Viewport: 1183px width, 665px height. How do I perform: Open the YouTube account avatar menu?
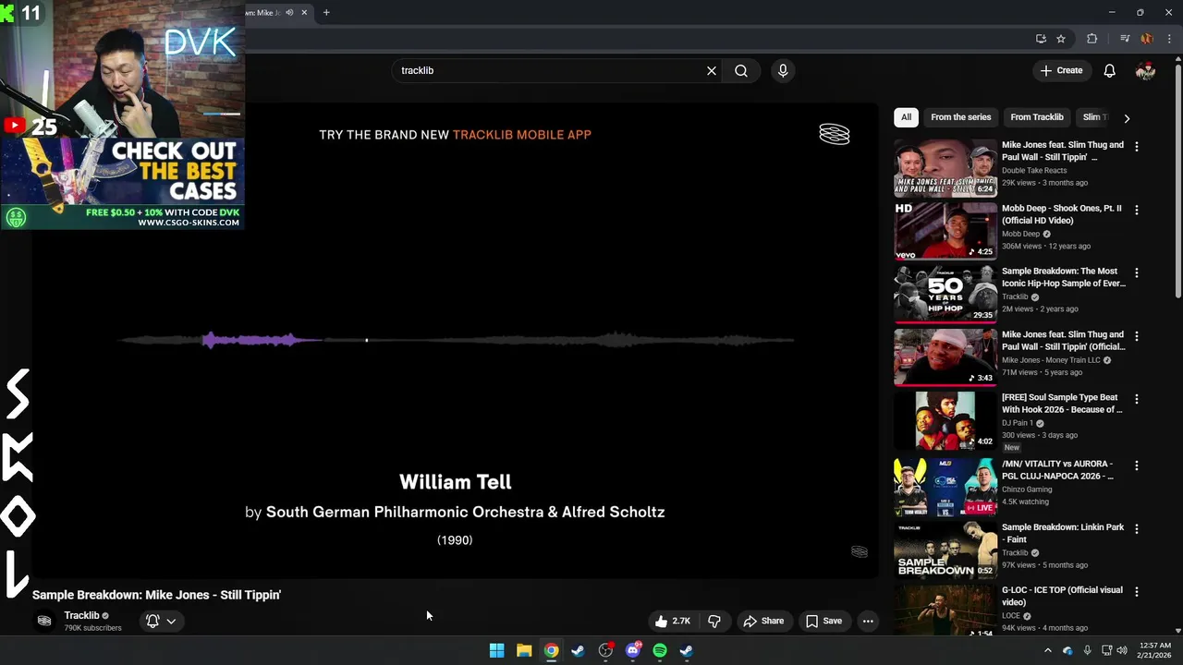tap(1145, 70)
